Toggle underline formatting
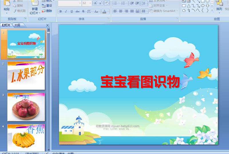229x154 pixels. (x=72, y=11)
